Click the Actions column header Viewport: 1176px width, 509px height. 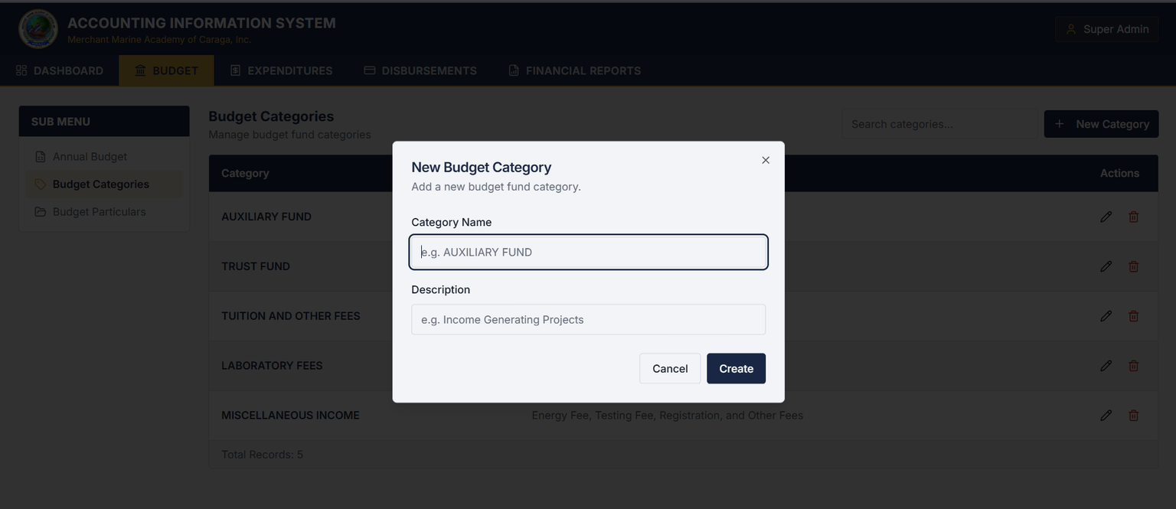click(1119, 174)
